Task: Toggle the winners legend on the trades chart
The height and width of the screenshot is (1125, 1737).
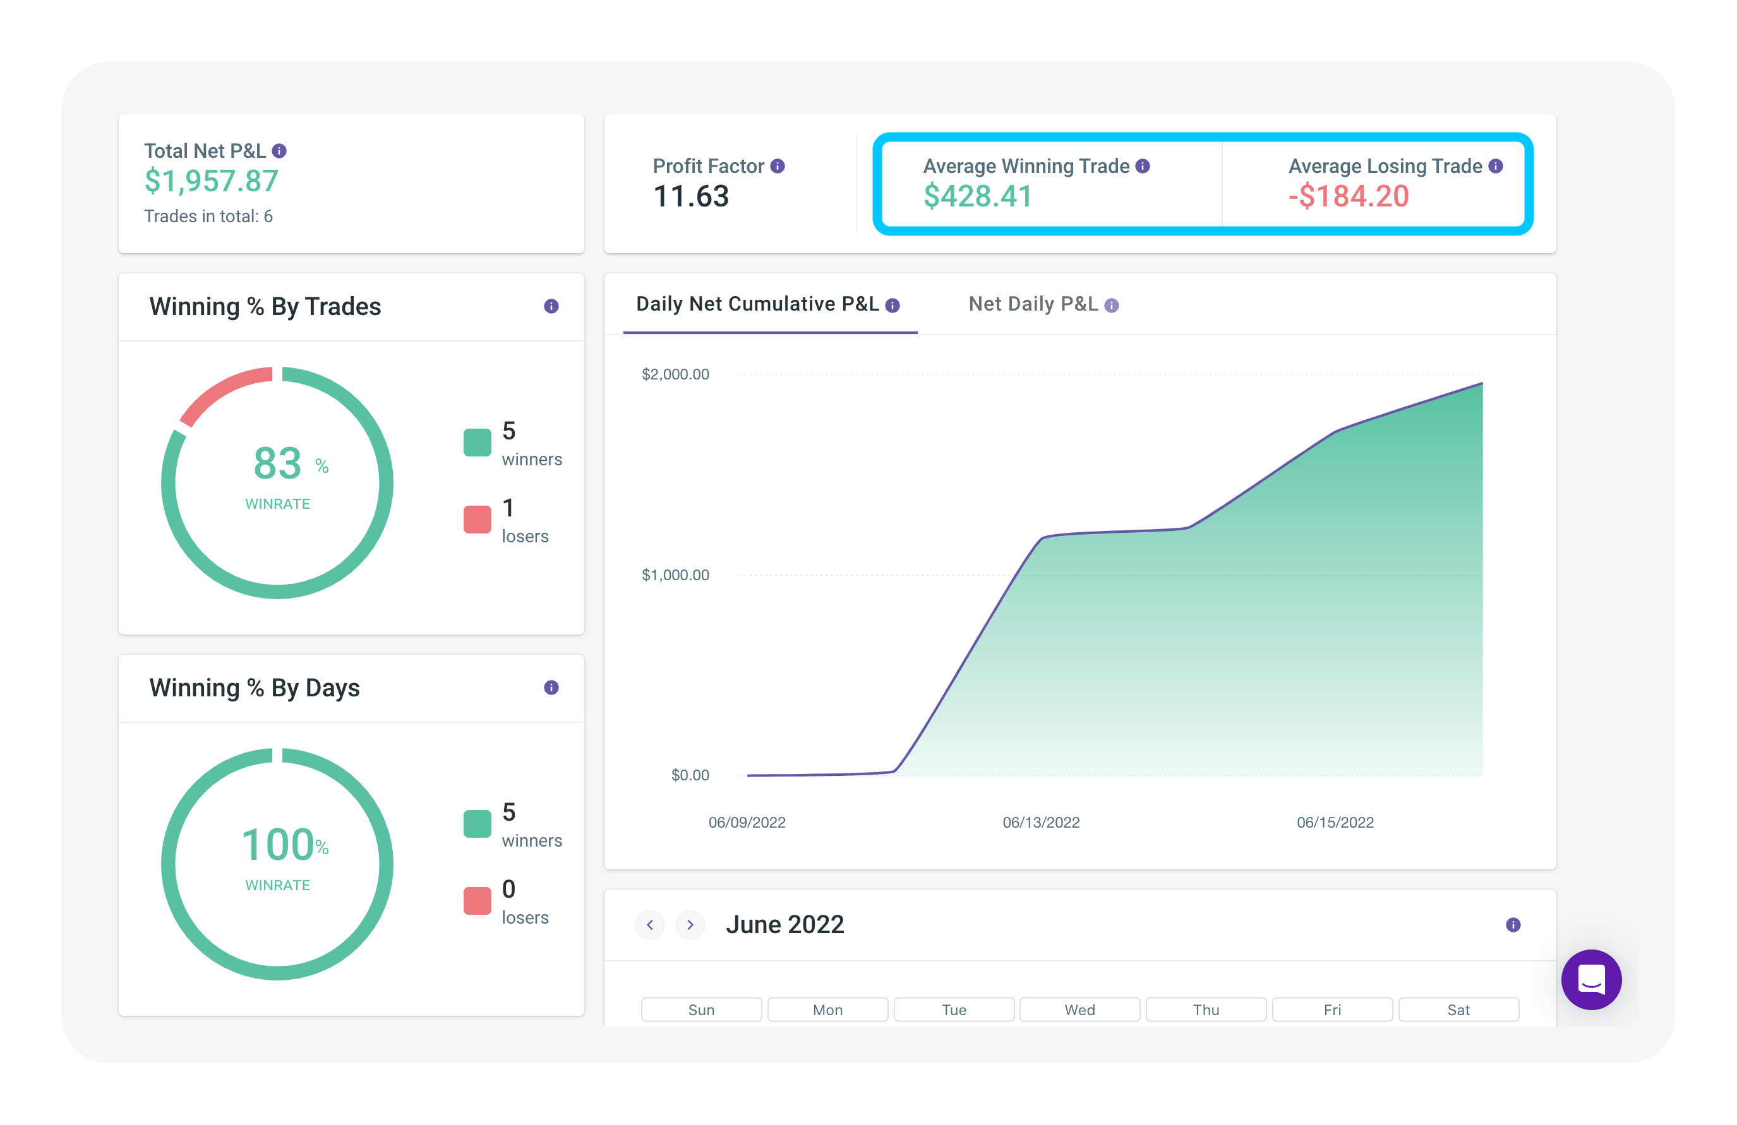Action: tap(477, 442)
